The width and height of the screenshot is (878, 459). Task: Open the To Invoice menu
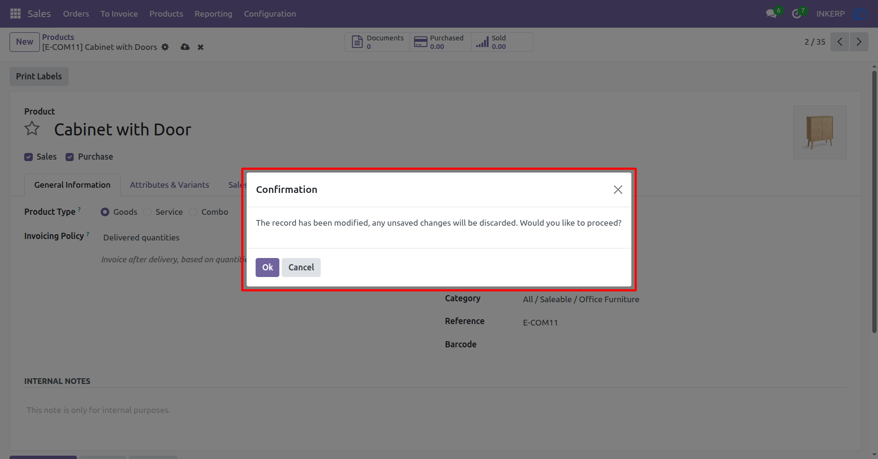click(119, 14)
